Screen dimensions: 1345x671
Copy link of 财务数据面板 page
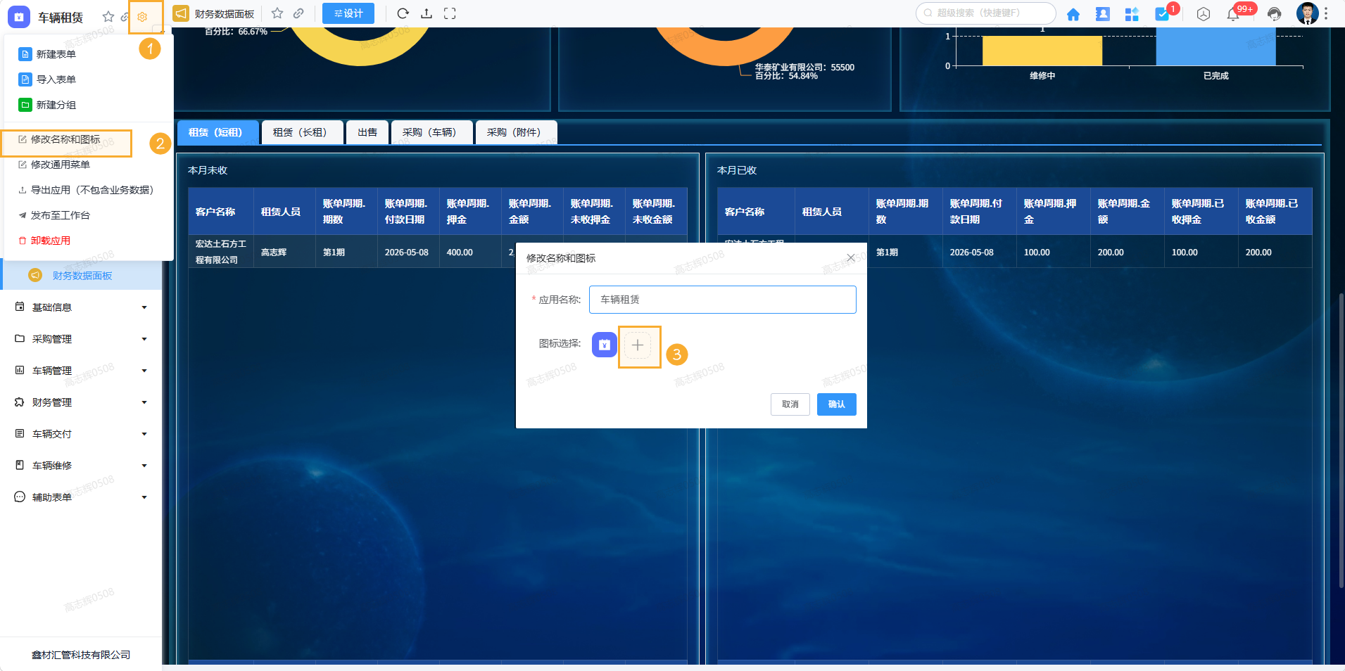click(298, 13)
